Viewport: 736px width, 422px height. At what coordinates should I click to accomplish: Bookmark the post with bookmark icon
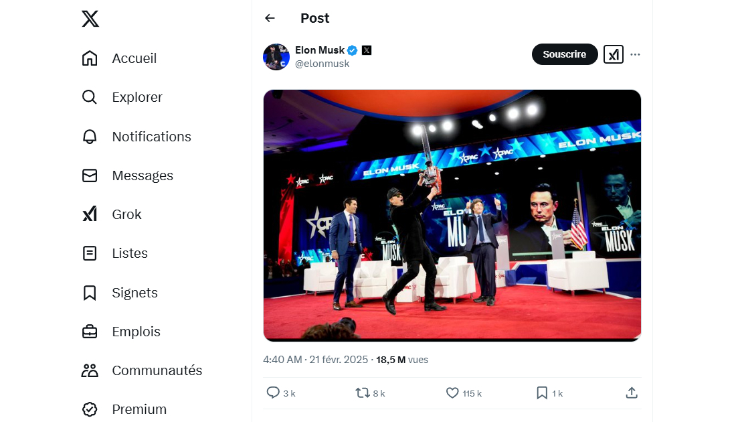click(x=542, y=393)
